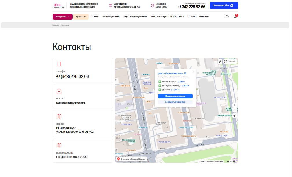
Task: Click Liberty Project place on map
Action: (x=222, y=135)
